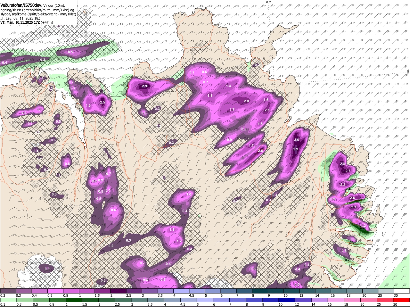Image resolution: width=410 pixels, height=307 pixels.
Task: Select the bright pink 0.5 swatch in the upper color scale
Action: point(55,291)
